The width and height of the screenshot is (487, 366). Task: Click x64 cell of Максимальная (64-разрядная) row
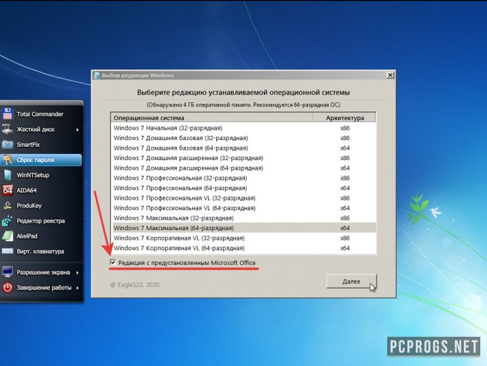345,228
